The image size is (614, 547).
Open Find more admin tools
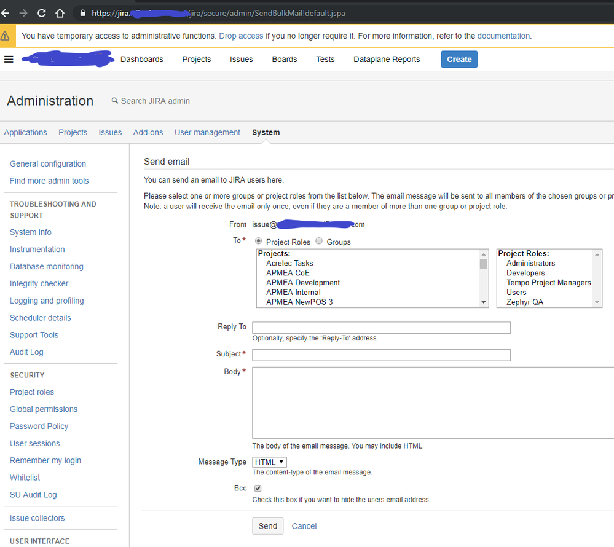tap(49, 181)
